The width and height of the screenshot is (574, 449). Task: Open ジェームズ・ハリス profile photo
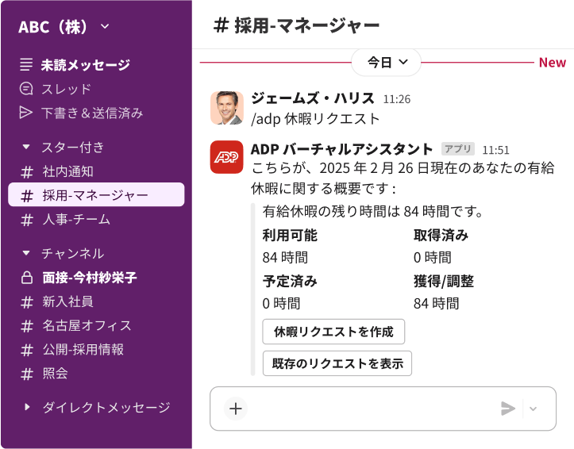tap(227, 108)
